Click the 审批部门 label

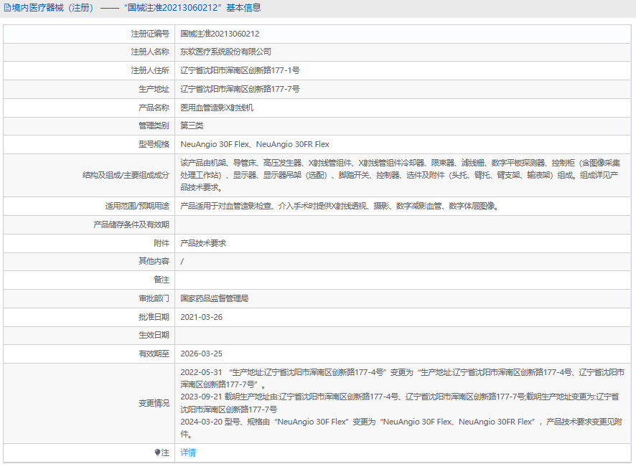click(154, 298)
